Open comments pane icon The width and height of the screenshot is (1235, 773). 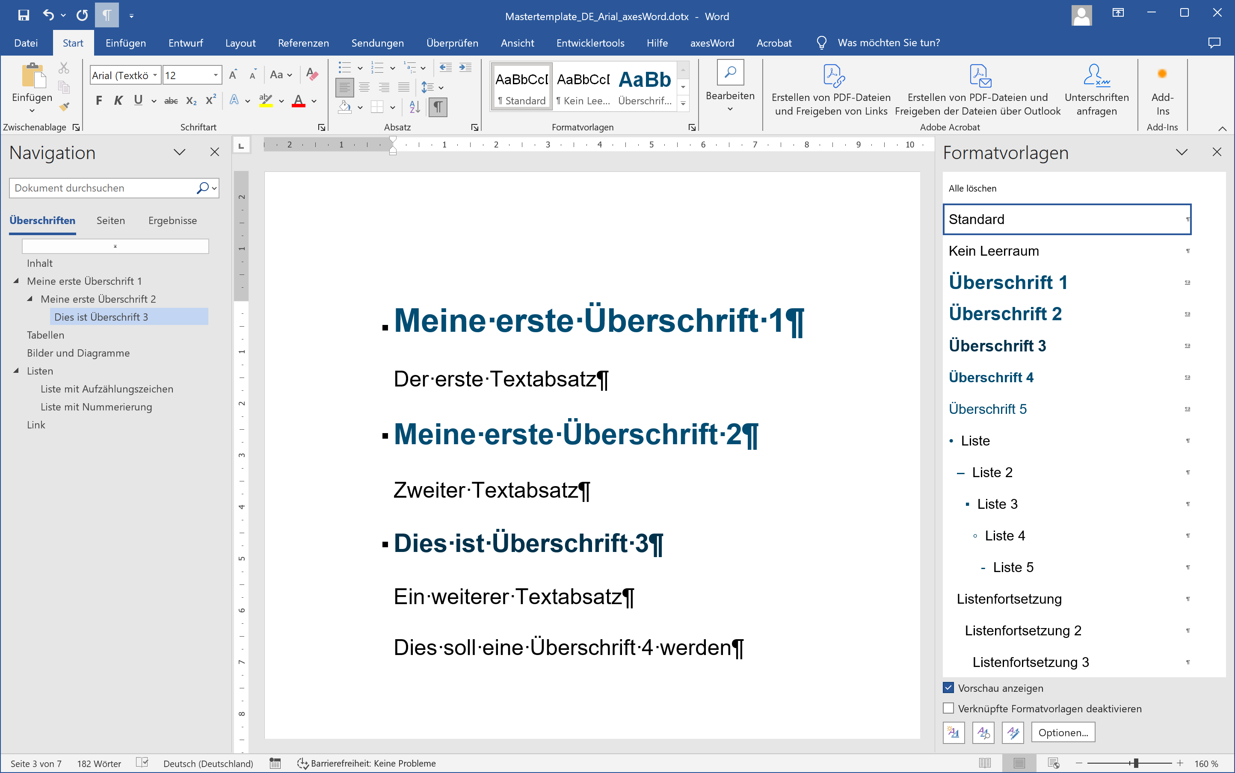point(1214,43)
